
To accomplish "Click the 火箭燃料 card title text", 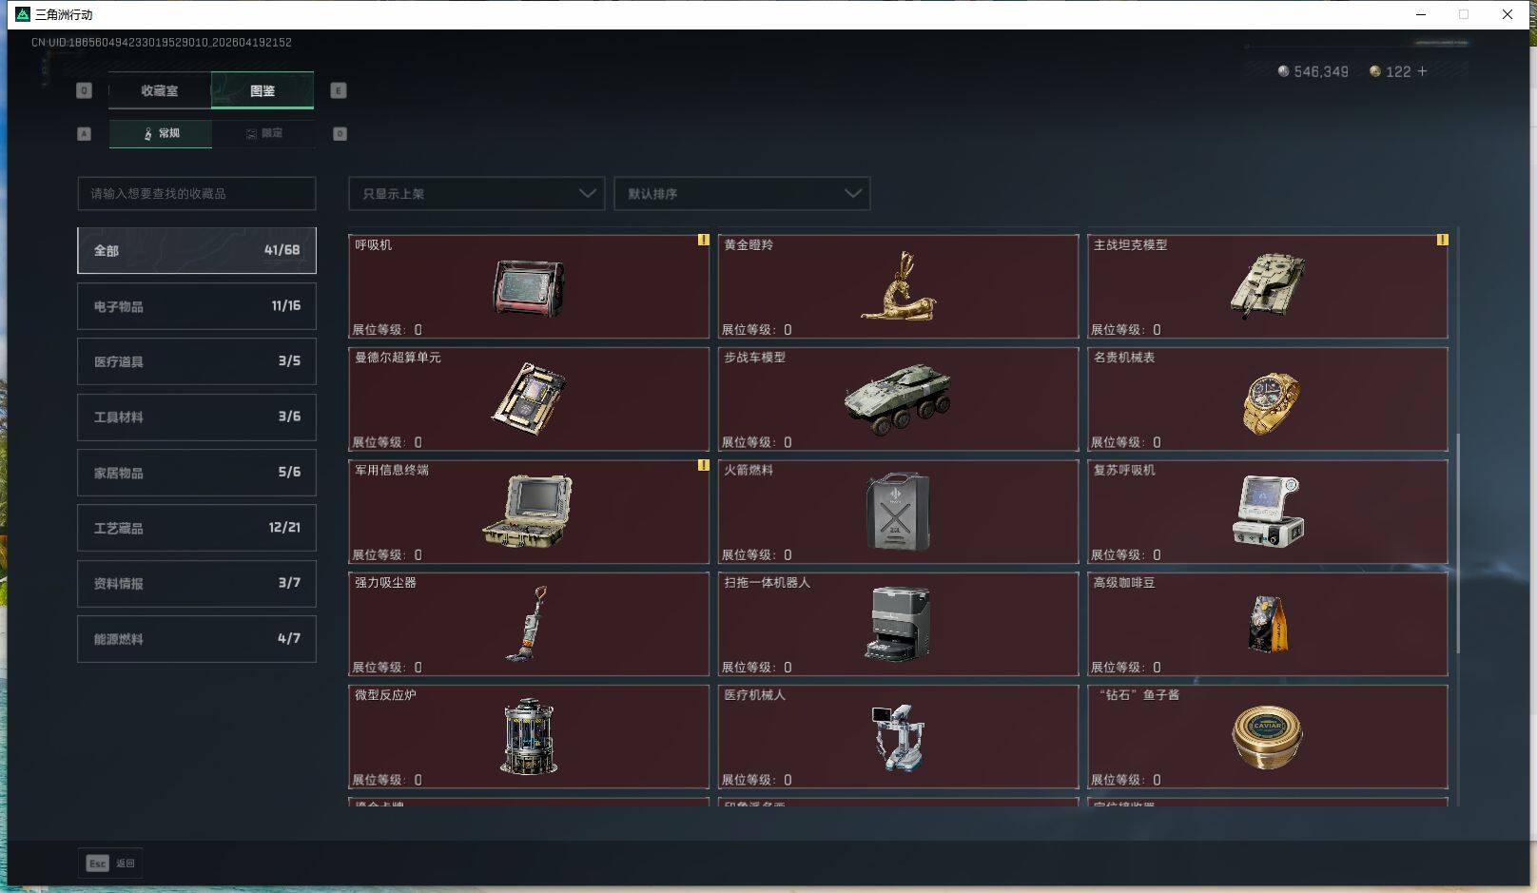I will click(749, 470).
